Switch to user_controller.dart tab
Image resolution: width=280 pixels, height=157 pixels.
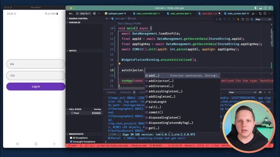pos(147,14)
